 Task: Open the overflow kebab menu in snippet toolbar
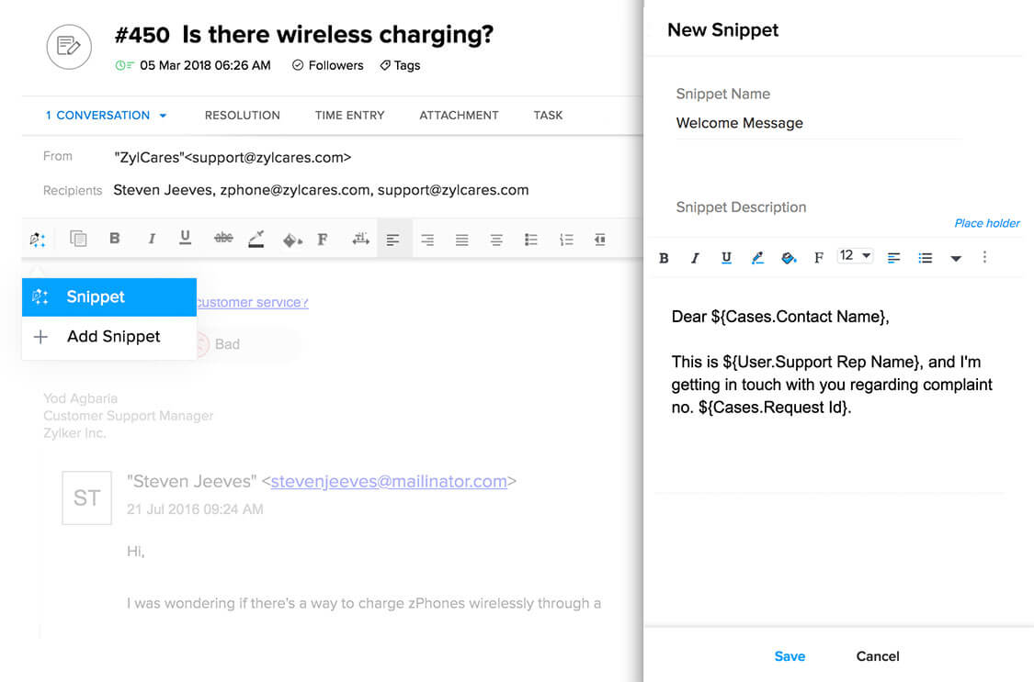[984, 258]
